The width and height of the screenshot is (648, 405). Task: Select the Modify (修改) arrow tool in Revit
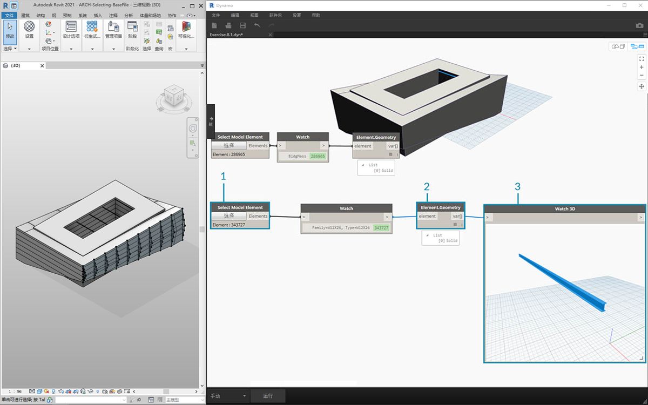click(x=10, y=30)
